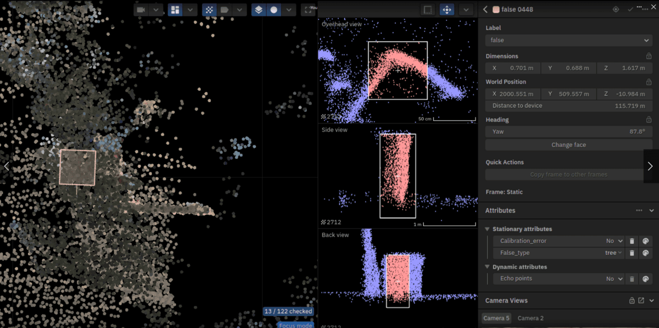Click the Yaw field showing 87.8°
Image resolution: width=659 pixels, height=328 pixels.
coord(569,132)
